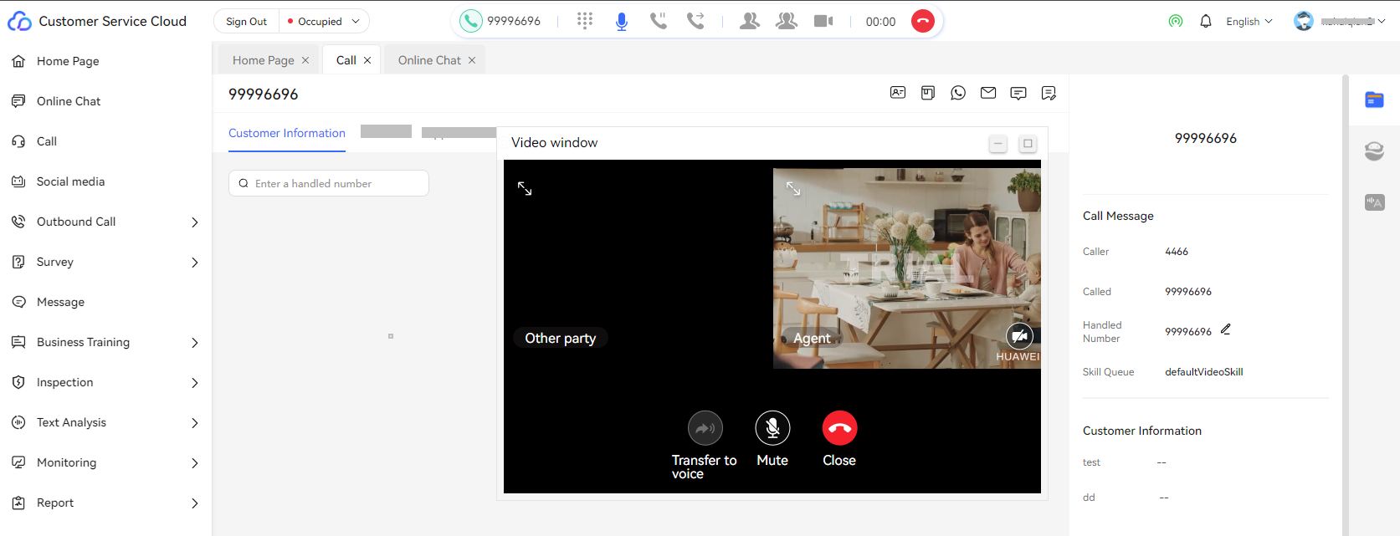Click the Sign Out button
Screen dimensions: 1400x536
(x=246, y=21)
